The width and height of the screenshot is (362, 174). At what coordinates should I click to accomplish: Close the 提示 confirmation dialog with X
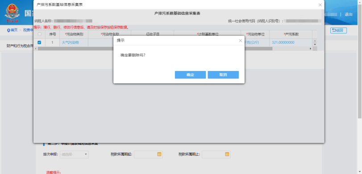click(240, 41)
